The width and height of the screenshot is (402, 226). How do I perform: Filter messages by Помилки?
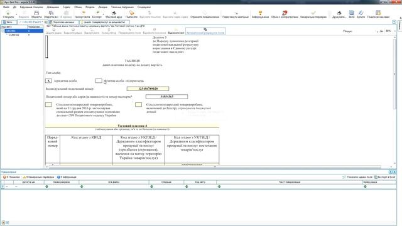pos(11,177)
